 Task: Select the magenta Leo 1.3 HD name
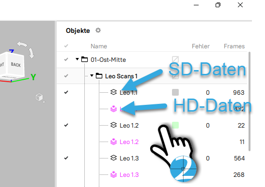129,175
